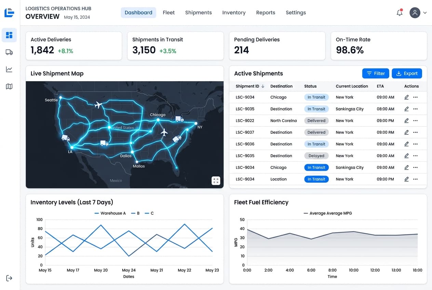Open more actions for LSC-9037

pos(415,132)
